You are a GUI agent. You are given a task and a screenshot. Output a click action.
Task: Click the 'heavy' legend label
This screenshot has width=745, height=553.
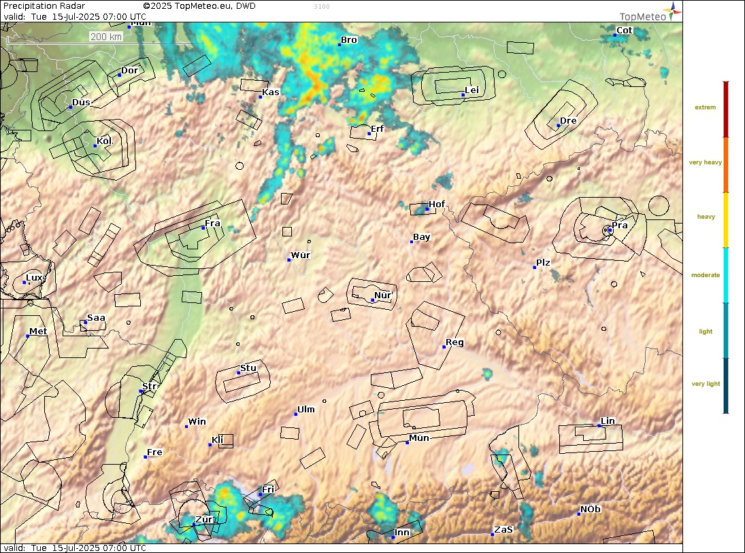coord(706,217)
